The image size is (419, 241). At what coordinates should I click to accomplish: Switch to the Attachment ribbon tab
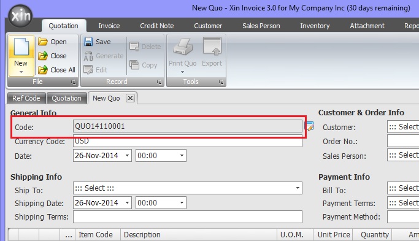367,26
